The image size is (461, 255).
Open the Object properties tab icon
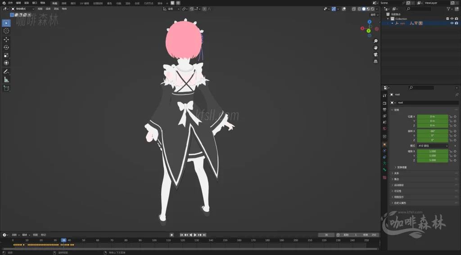(384, 144)
